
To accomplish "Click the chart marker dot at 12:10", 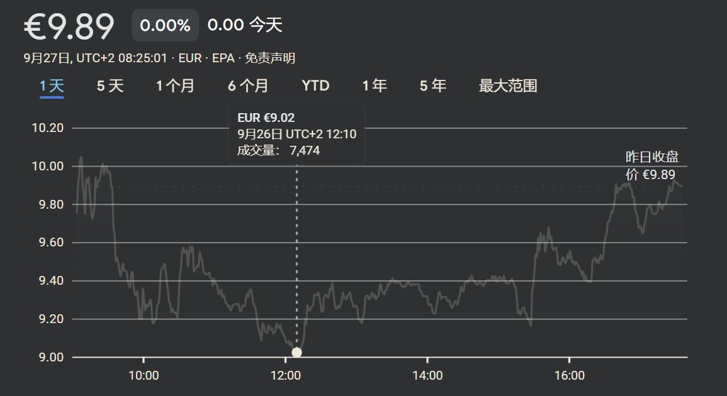I will [x=296, y=353].
